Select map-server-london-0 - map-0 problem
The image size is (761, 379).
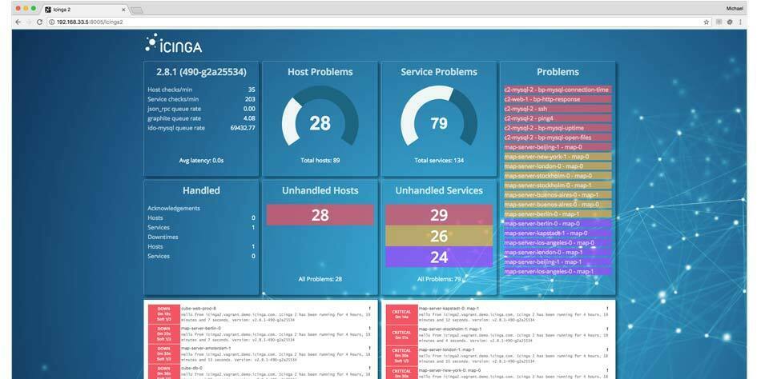pyautogui.click(x=558, y=166)
